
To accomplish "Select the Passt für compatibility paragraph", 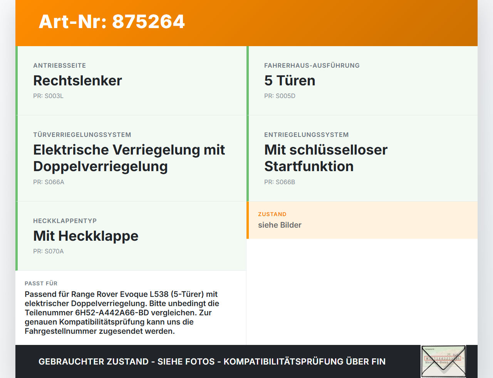I will pyautogui.click(x=122, y=313).
